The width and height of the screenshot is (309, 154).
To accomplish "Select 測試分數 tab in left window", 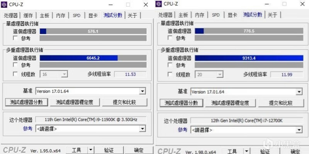I will coord(113,15).
